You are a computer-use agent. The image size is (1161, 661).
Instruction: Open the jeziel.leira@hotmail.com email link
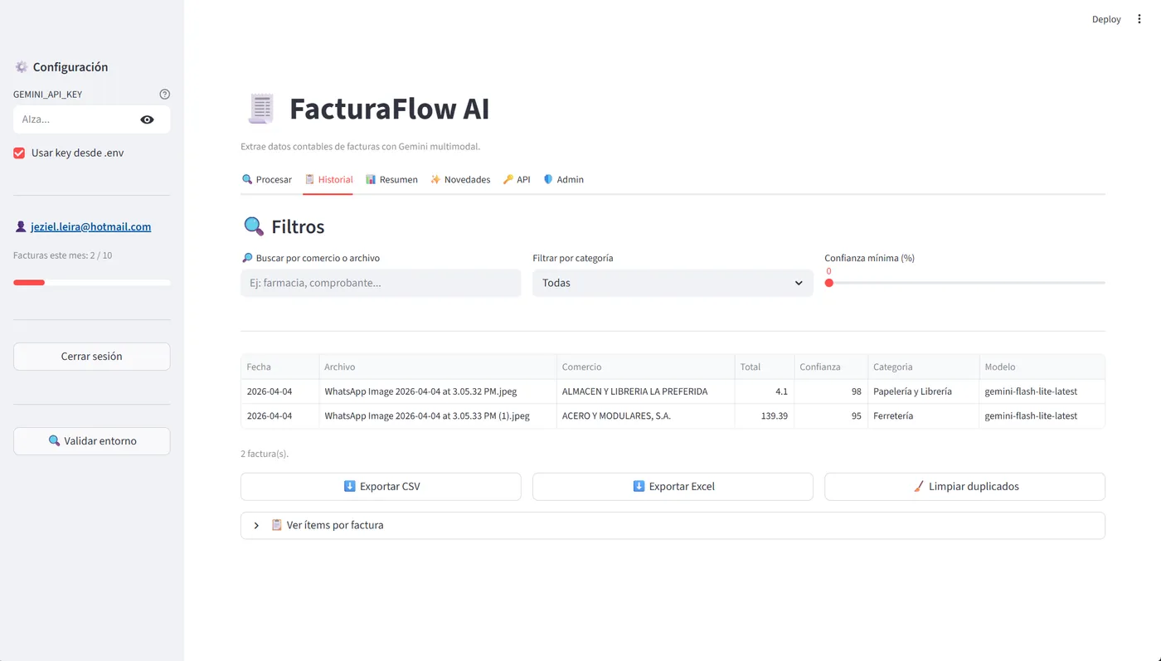point(90,226)
